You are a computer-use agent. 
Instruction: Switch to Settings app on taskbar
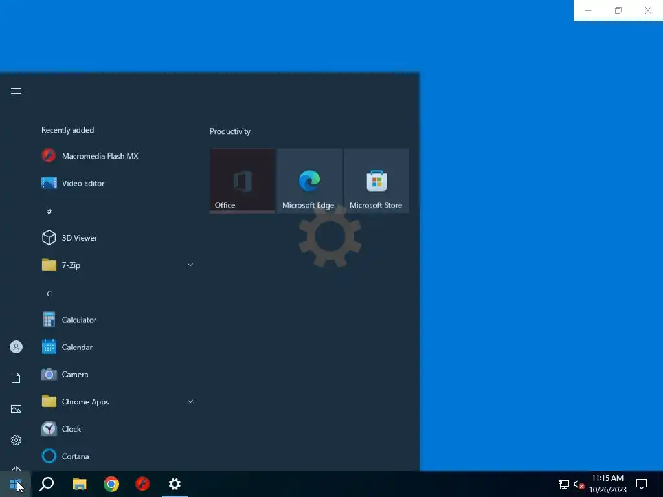(x=175, y=484)
